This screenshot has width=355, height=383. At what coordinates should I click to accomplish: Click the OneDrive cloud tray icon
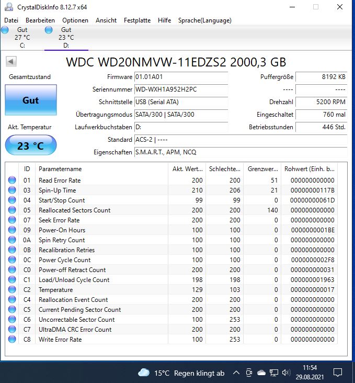coord(261,373)
